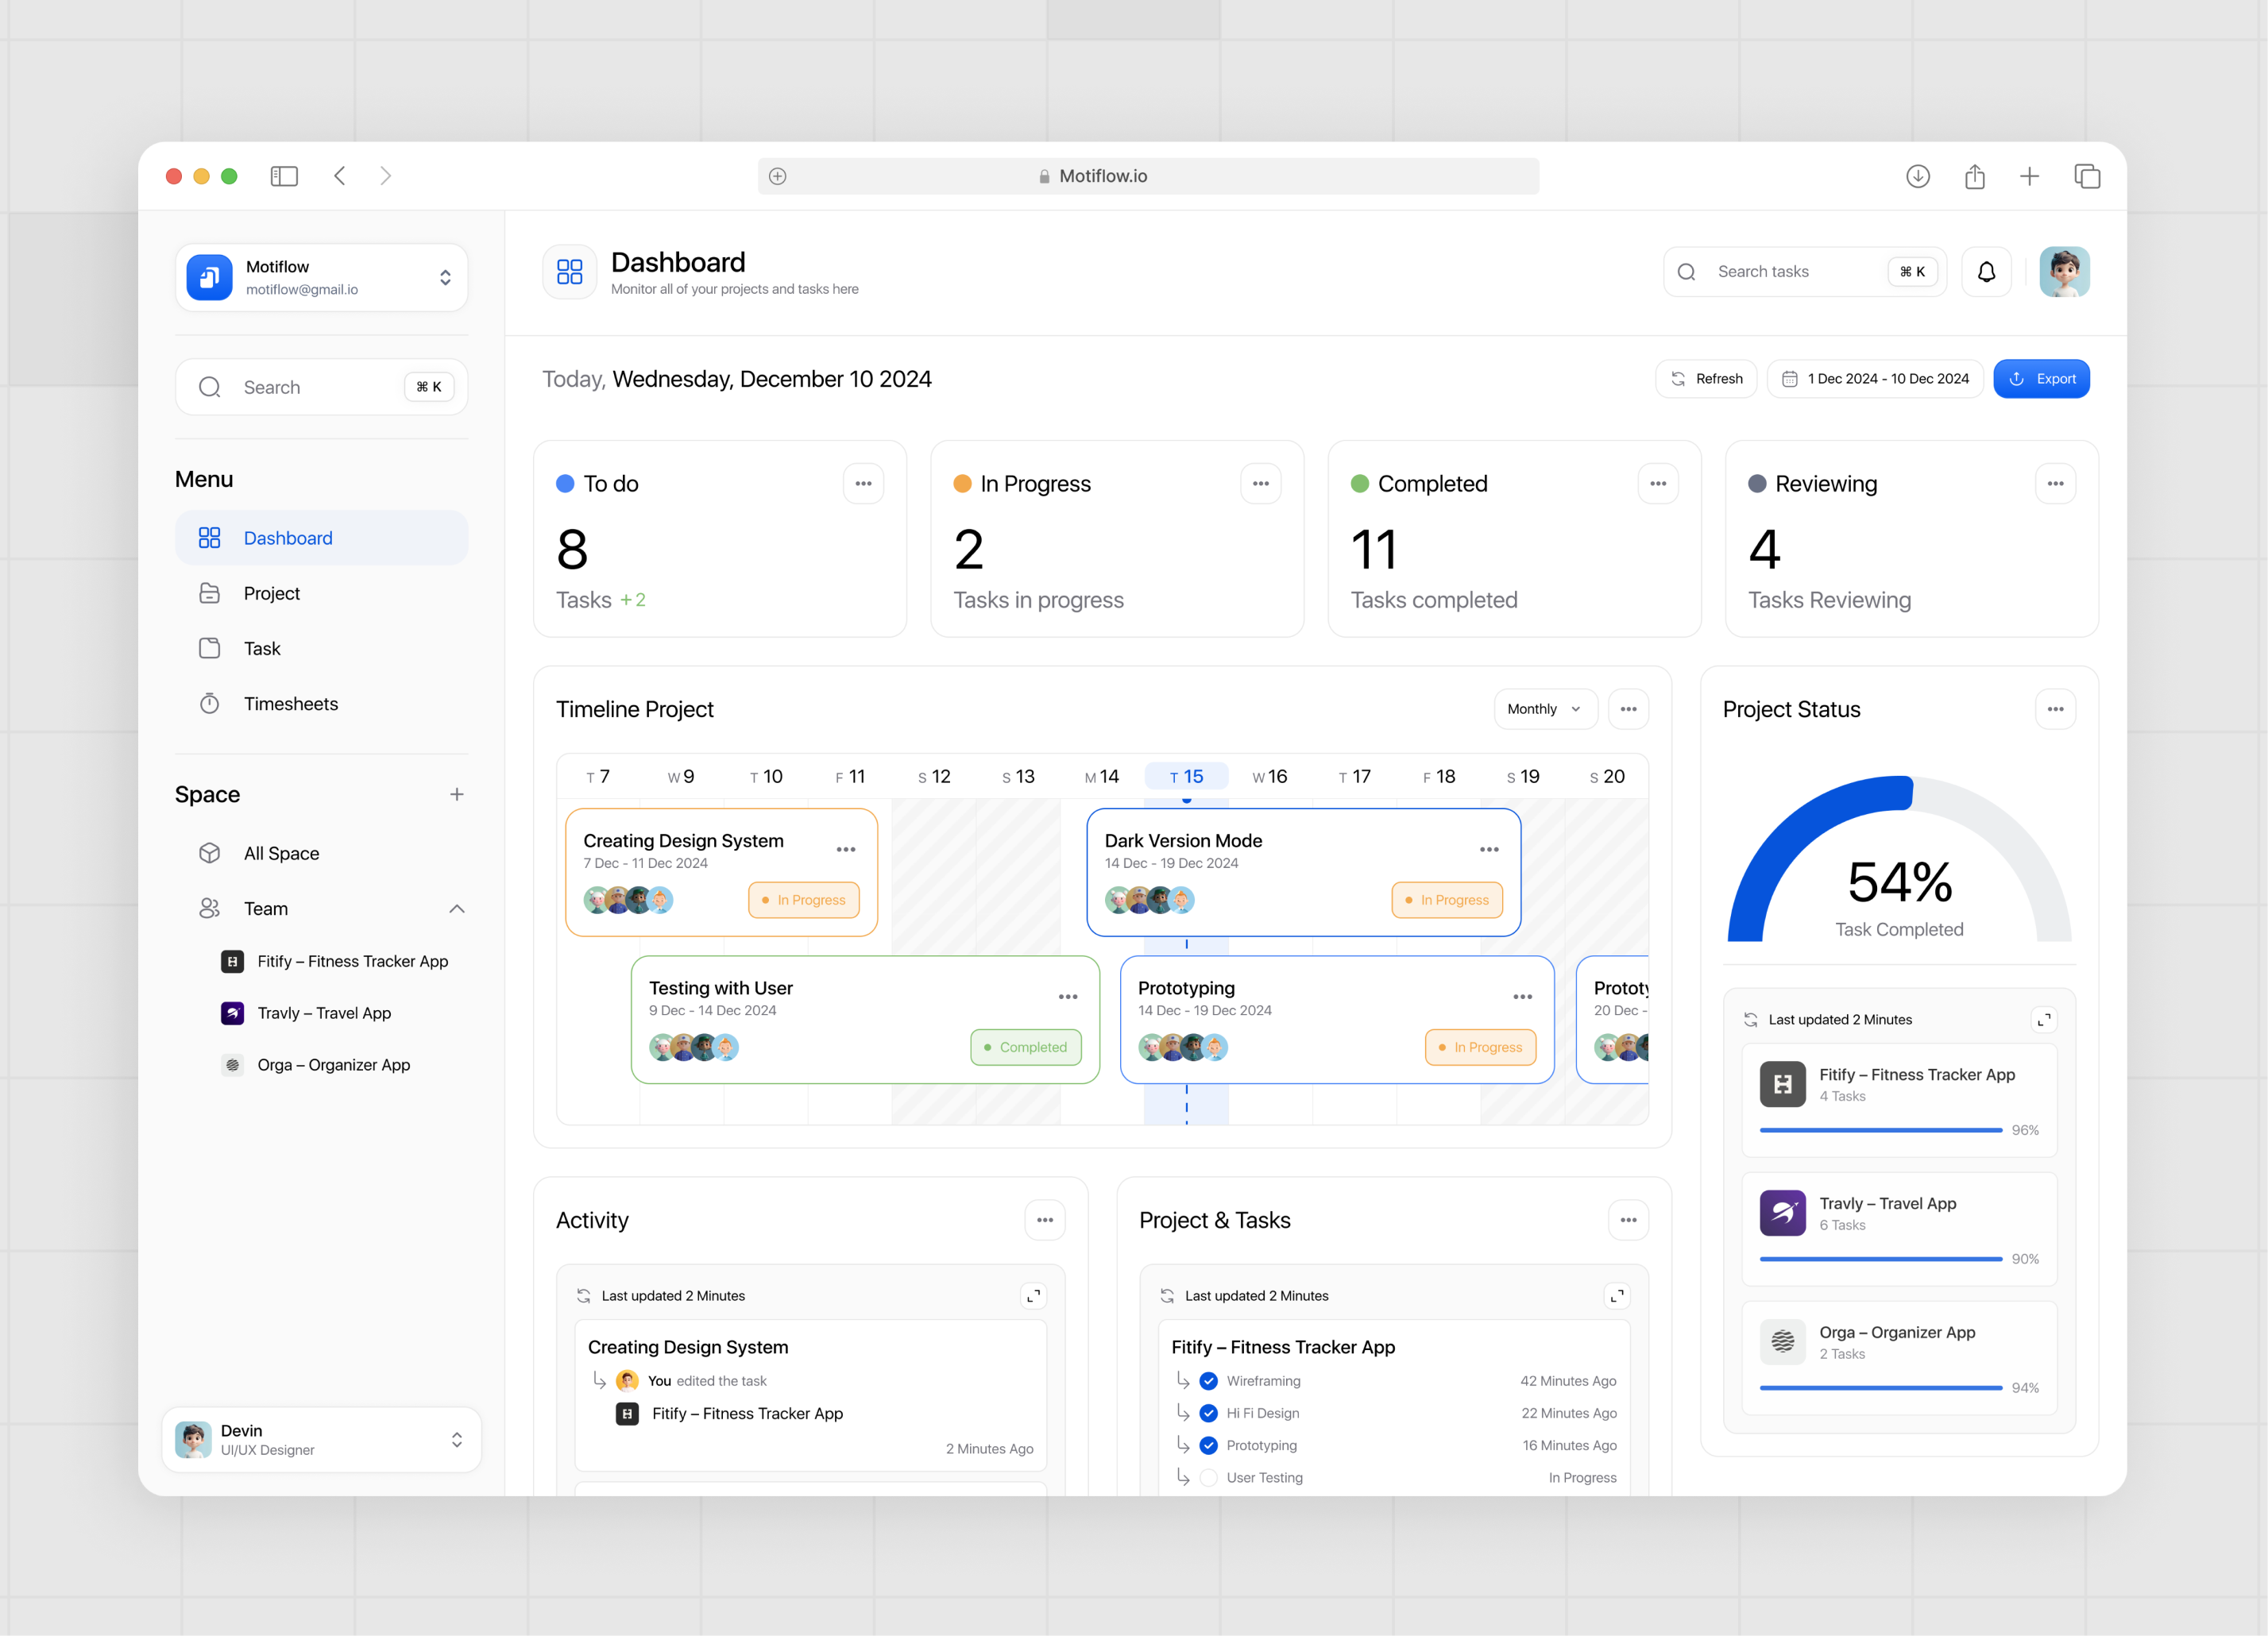This screenshot has height=1636, width=2268.
Task: Click the Export button
Action: click(2041, 378)
